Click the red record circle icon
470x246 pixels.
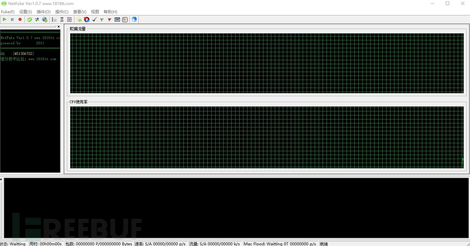click(x=20, y=20)
